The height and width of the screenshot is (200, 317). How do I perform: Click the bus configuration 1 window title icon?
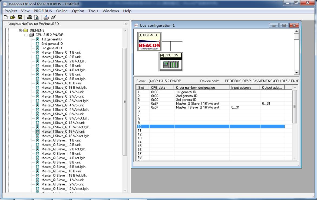(136, 25)
